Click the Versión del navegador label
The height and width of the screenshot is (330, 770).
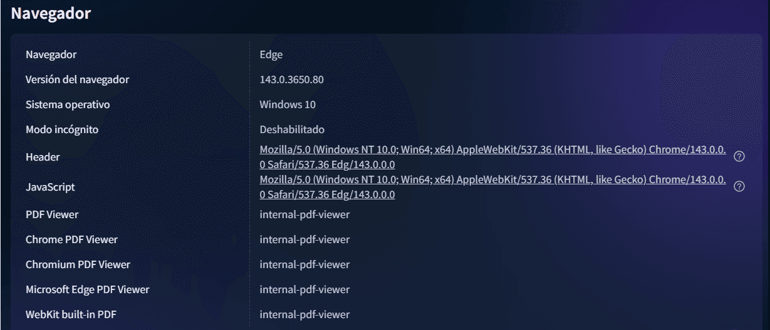77,79
